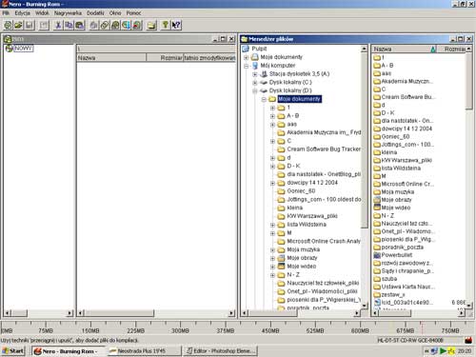
Task: Select Cream Software Bug Tracker tree folder
Action: pyautogui.click(x=324, y=149)
